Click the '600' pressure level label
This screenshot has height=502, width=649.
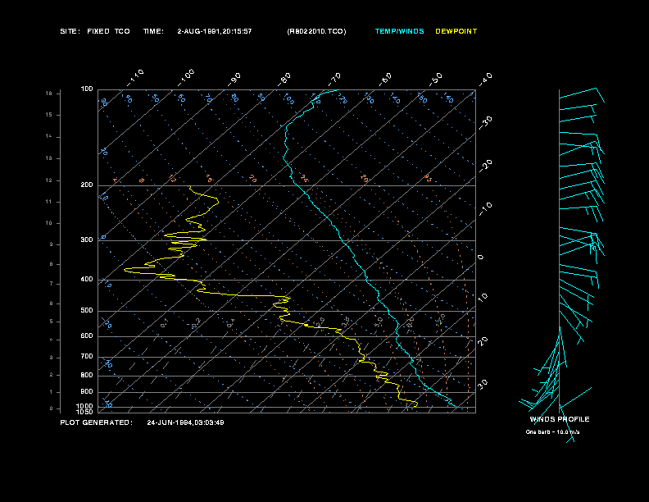click(87, 336)
